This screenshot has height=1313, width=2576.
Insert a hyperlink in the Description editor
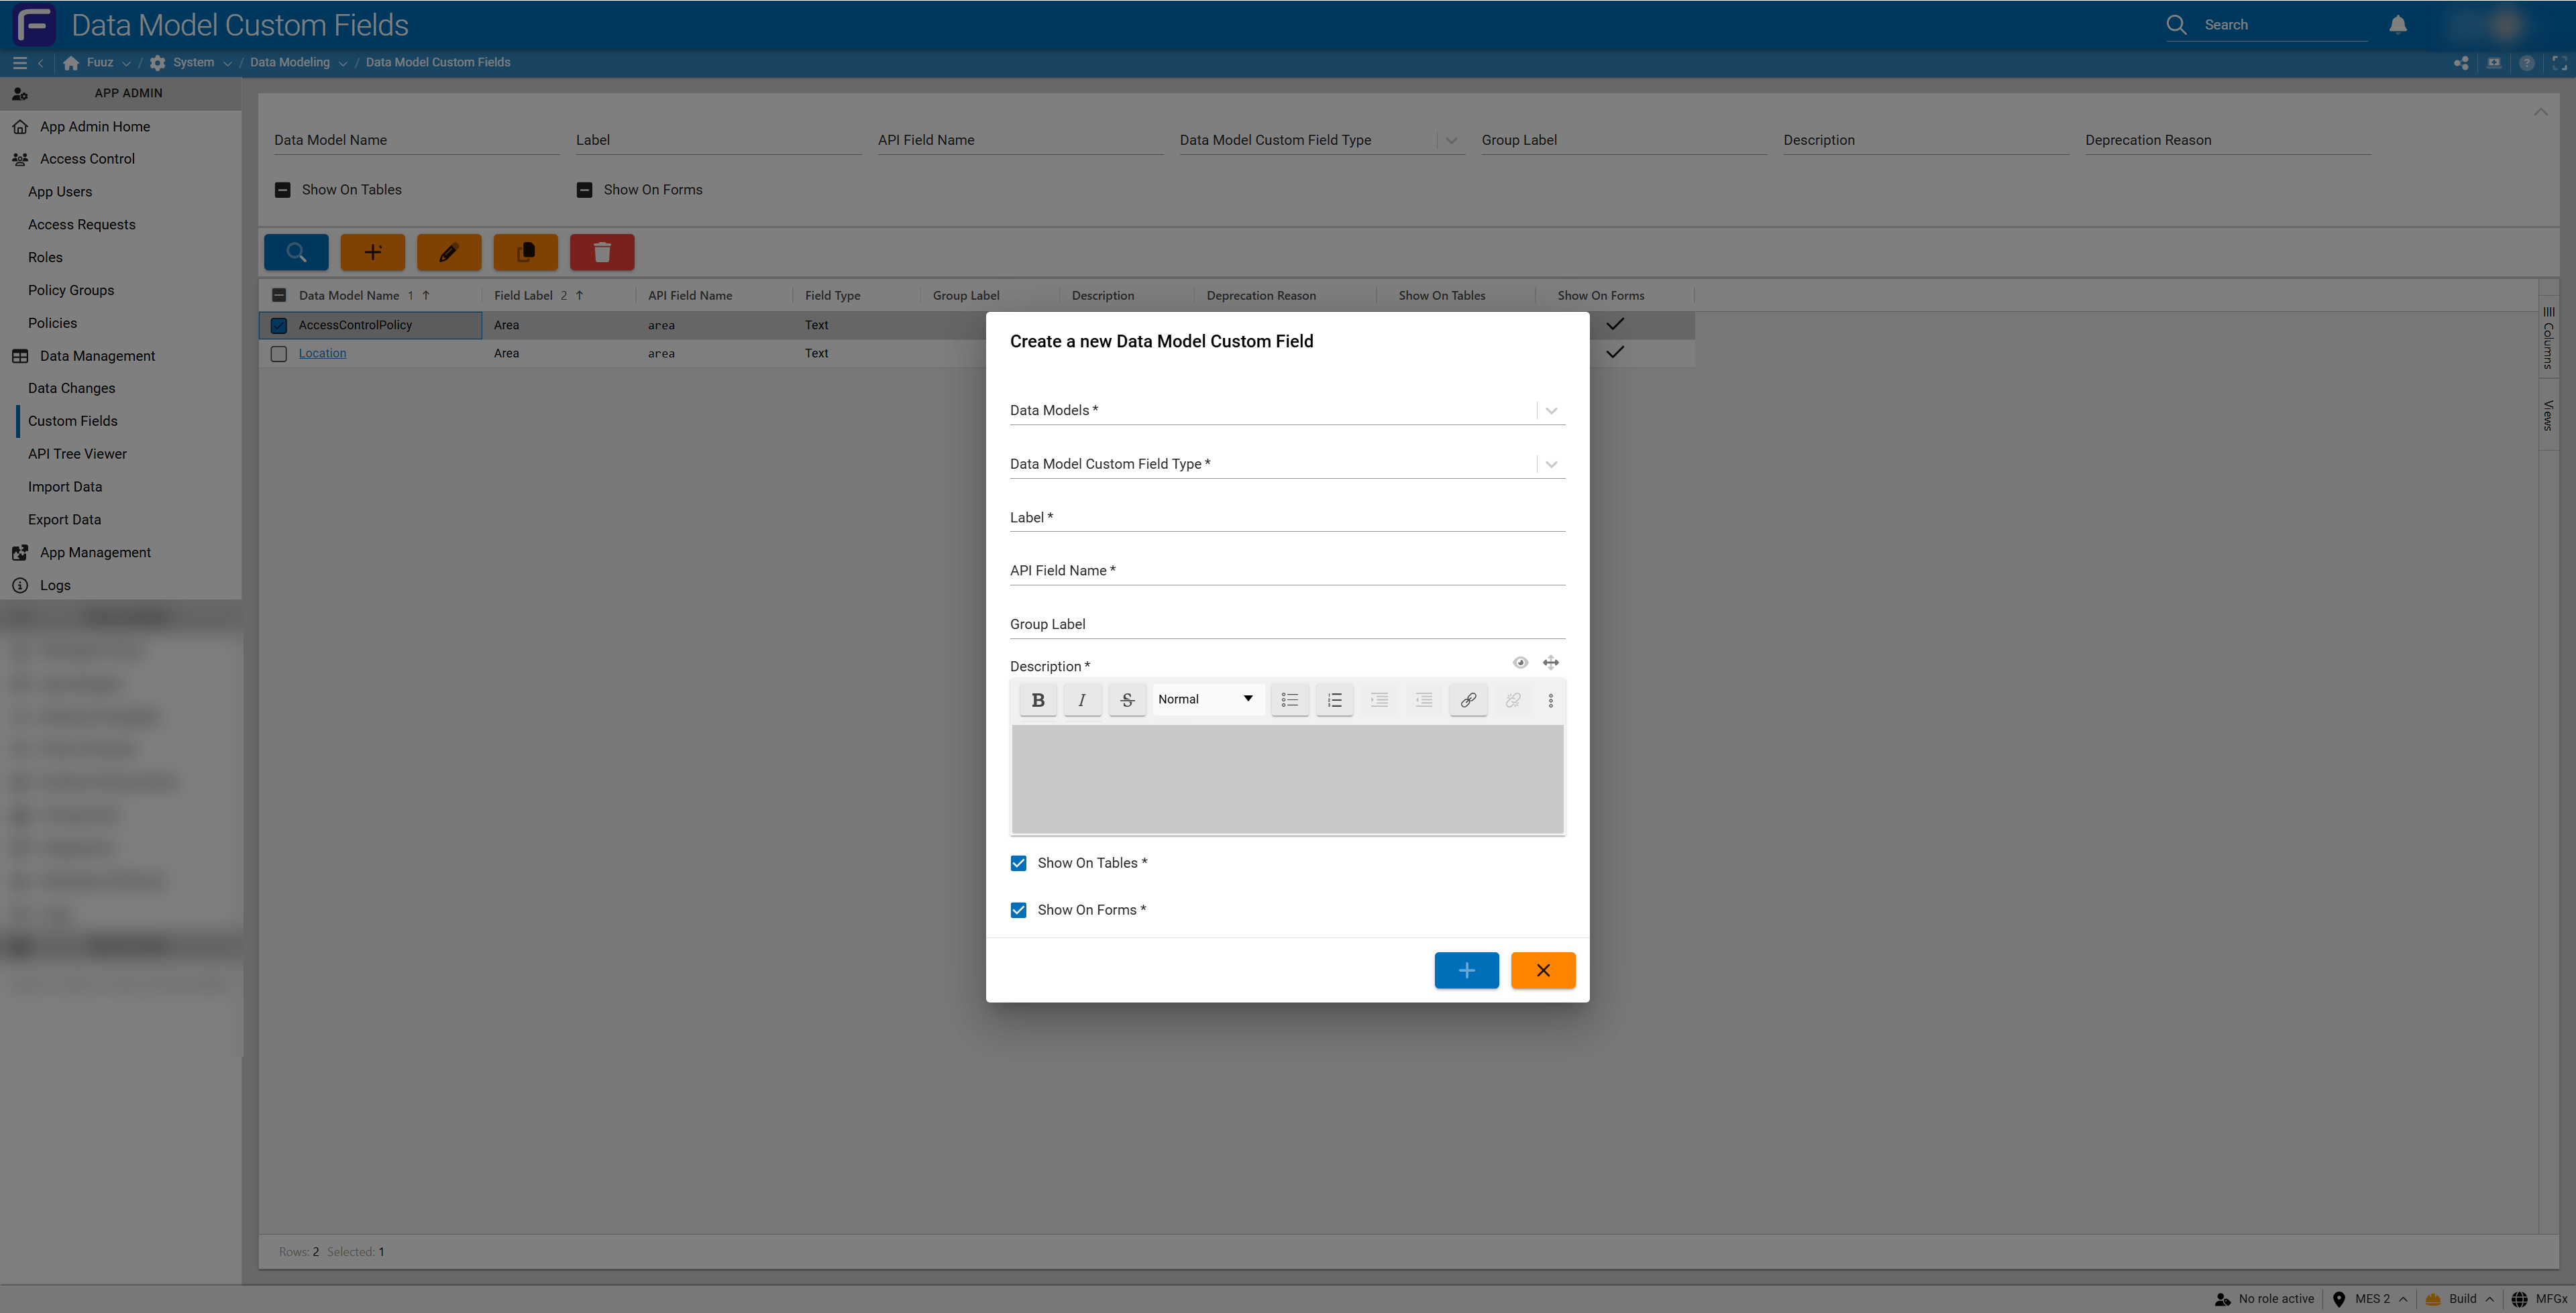1467,699
